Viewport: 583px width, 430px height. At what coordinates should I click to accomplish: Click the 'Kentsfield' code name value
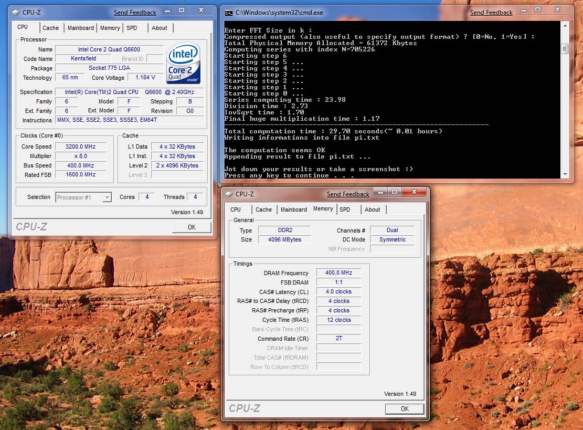[x=83, y=58]
